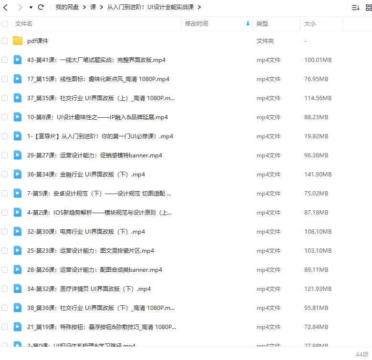This screenshot has height=360, width=372.
Task: Navigate to 我的网盘 in breadcrumb
Action: click(67, 7)
